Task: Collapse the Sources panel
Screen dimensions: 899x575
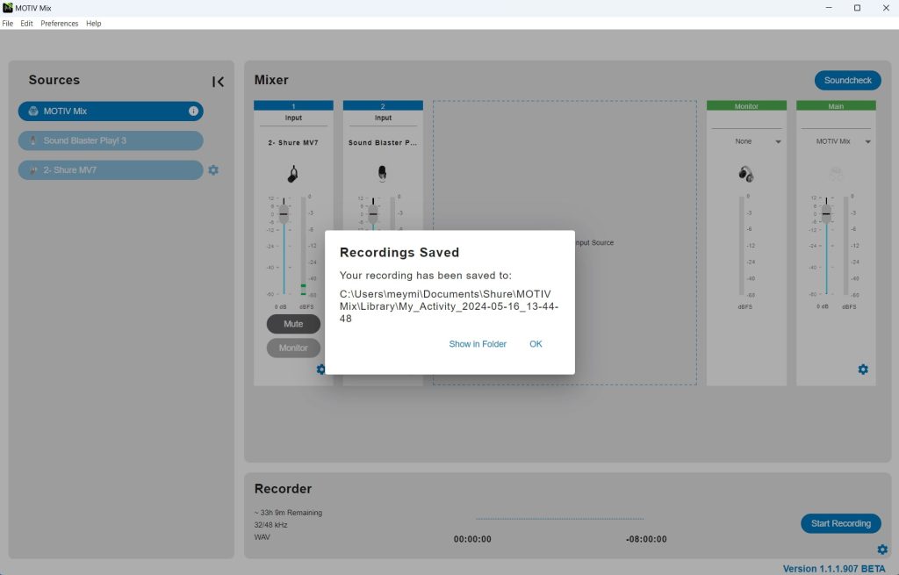Action: tap(218, 81)
